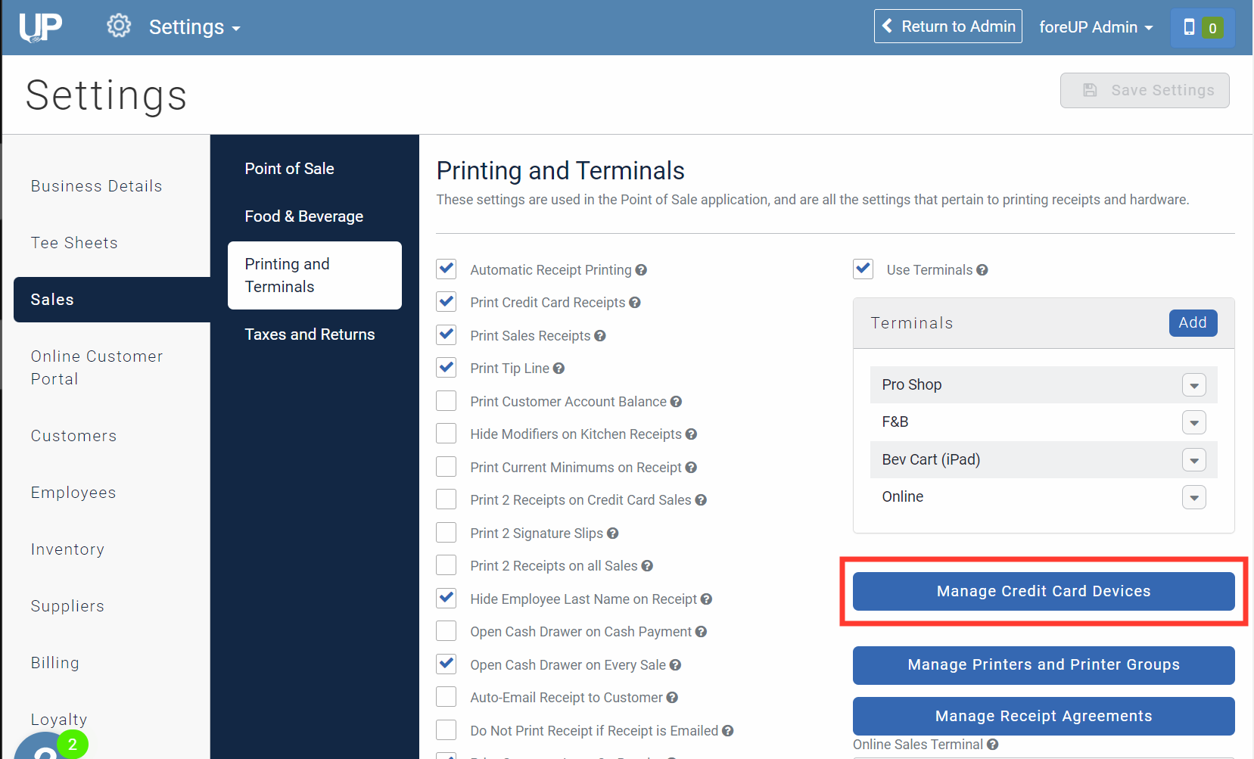Click help icon next to Use Terminals
Screen dimensions: 1254x759
coord(982,269)
